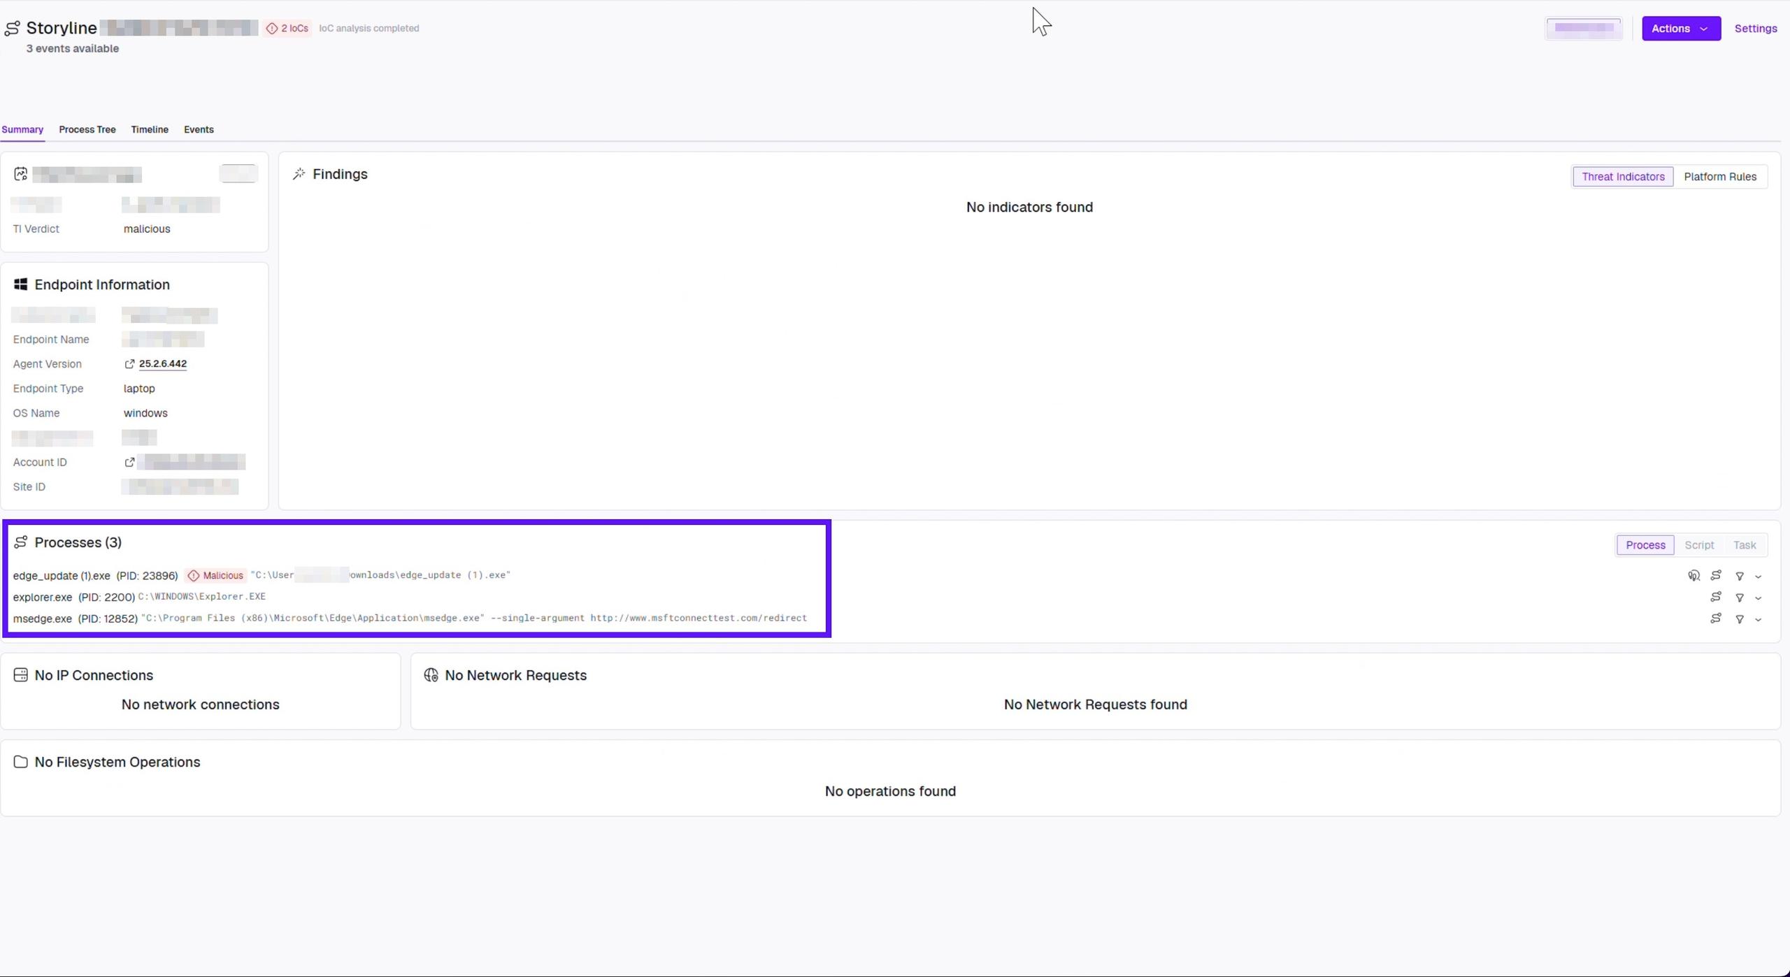Click the storyline icon in the edge_update (1).exe row
The image size is (1790, 977).
click(1716, 575)
